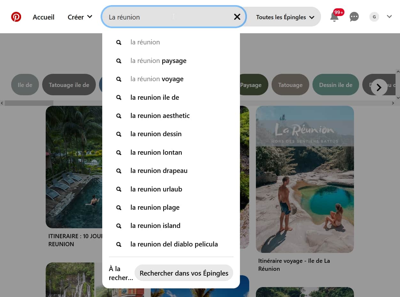Select the 'Dessin ile de' filter chip

pyautogui.click(x=335, y=85)
